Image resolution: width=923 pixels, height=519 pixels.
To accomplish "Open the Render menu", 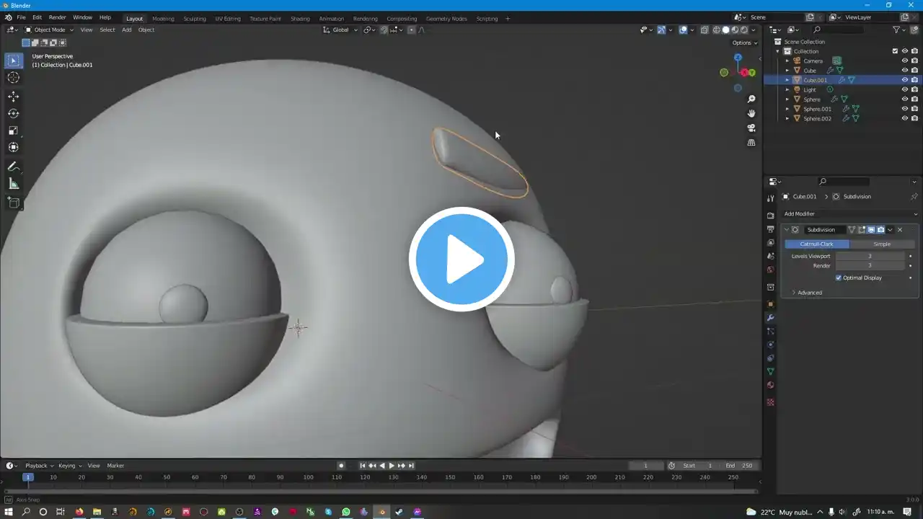I will click(57, 17).
